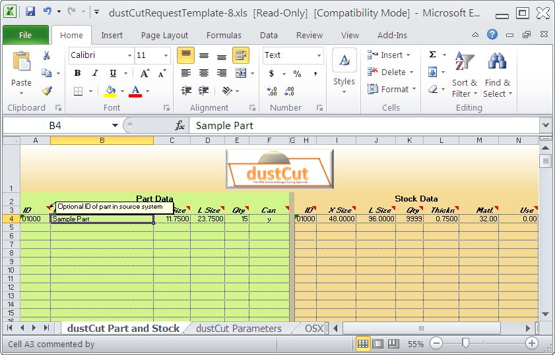Click Decrease Font Size icon
555x355 pixels.
point(162,73)
